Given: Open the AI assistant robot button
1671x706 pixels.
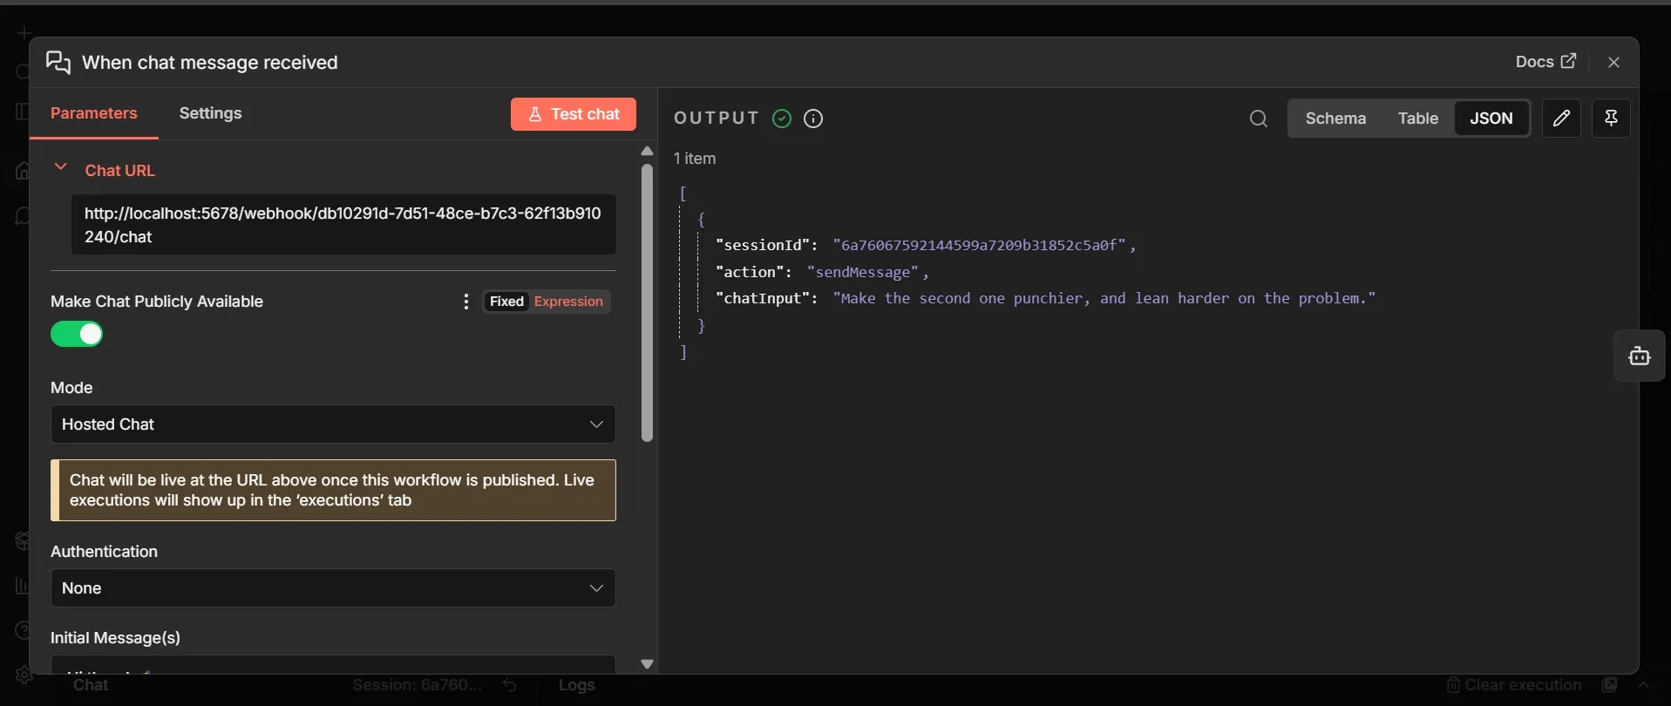Looking at the screenshot, I should click(1639, 356).
